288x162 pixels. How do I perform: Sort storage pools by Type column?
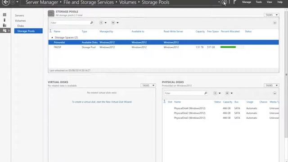[84, 31]
